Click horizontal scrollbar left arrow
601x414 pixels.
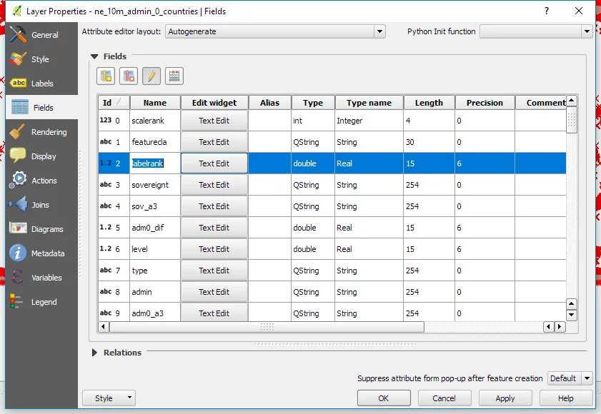(103, 327)
